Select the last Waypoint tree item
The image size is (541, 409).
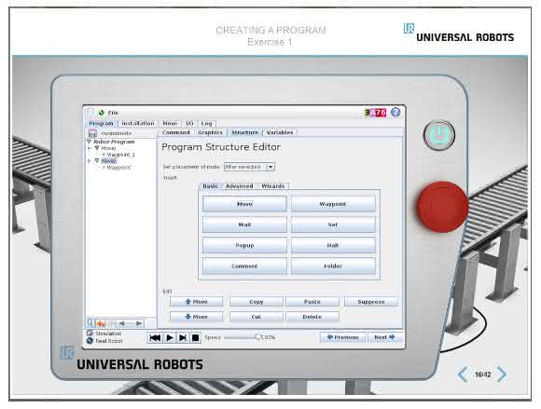point(118,168)
